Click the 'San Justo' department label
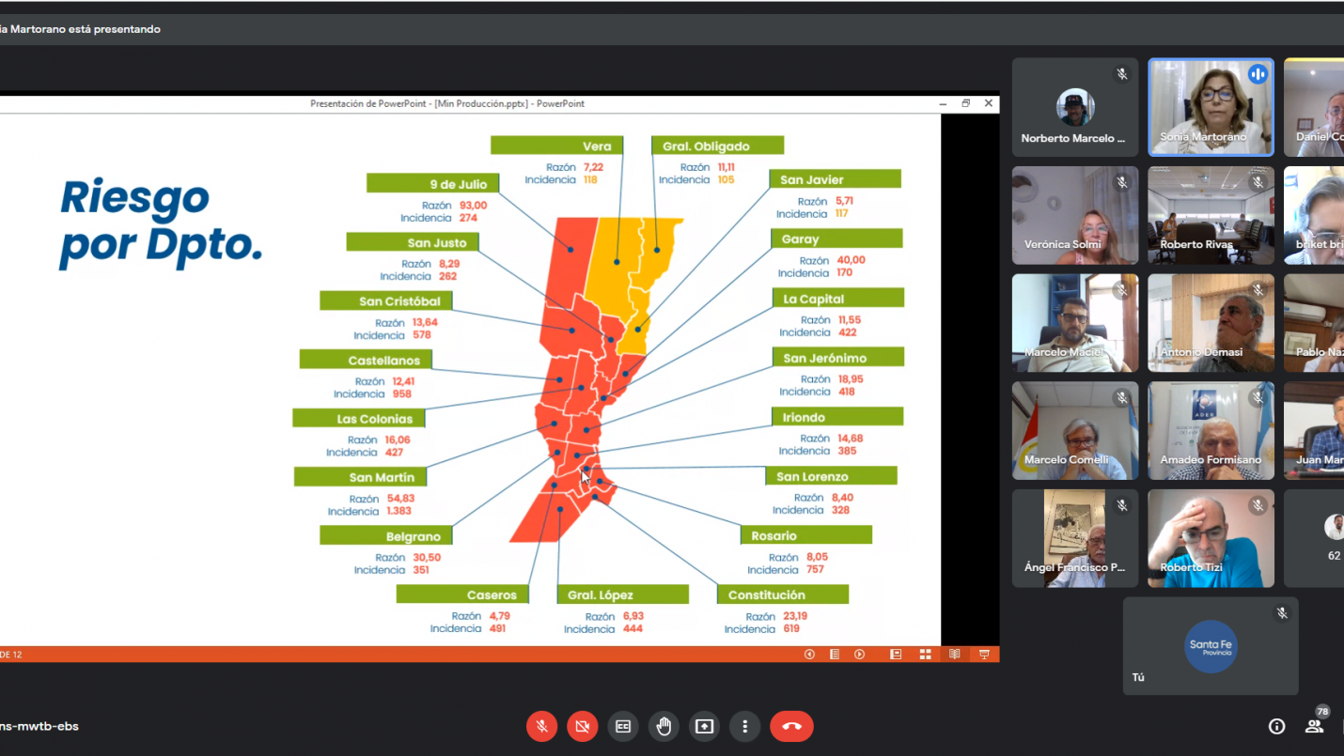This screenshot has width=1344, height=756. [x=413, y=242]
